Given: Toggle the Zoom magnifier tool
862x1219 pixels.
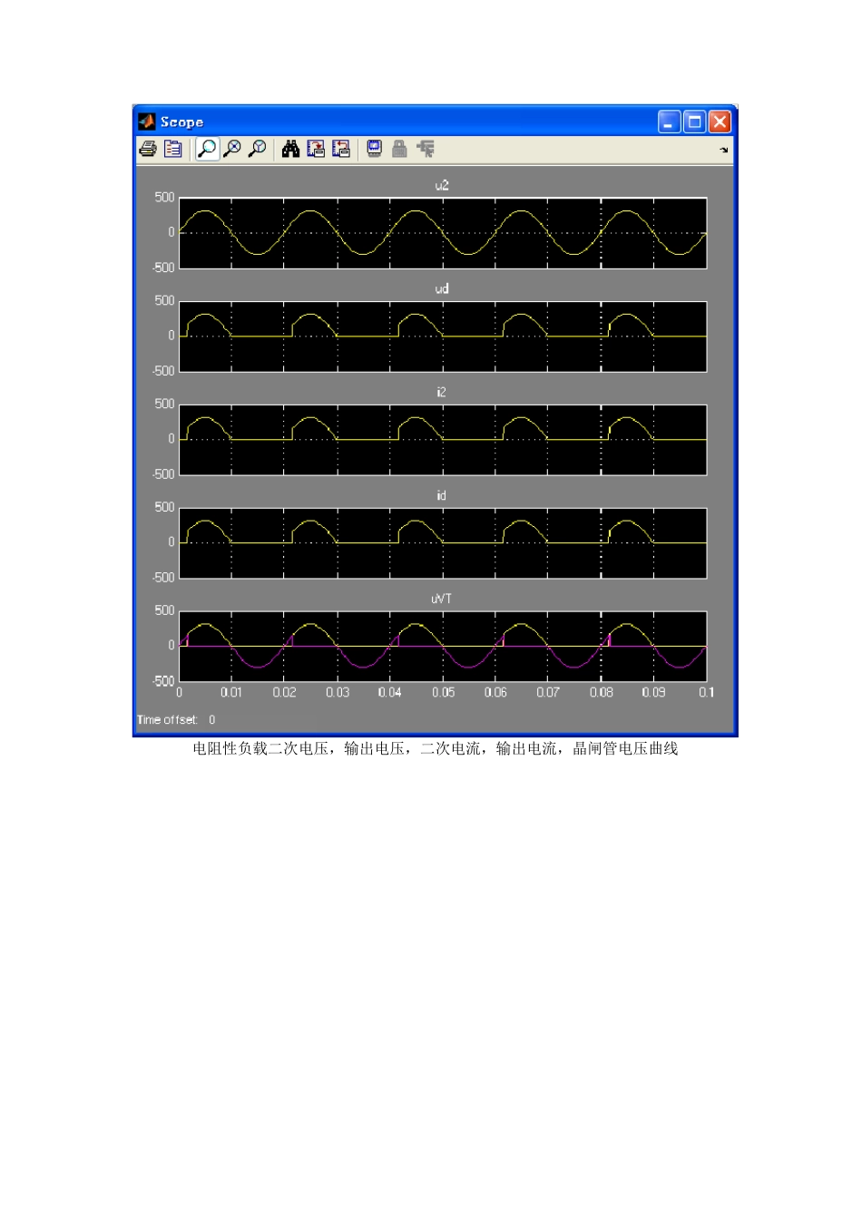Looking at the screenshot, I should [x=207, y=149].
